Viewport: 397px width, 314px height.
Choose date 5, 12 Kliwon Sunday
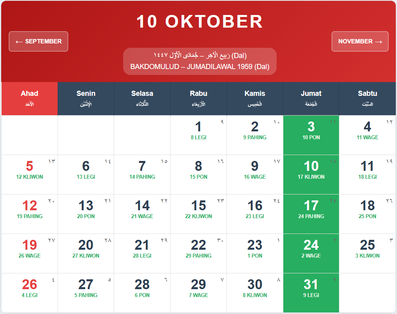pos(30,170)
